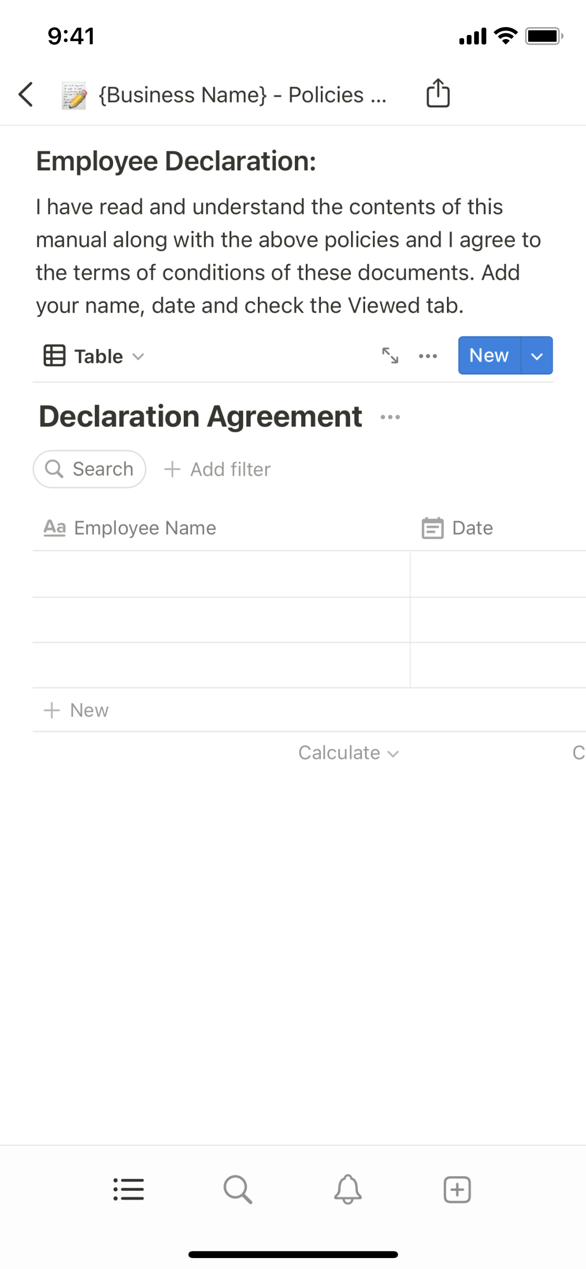Tap the back arrow icon
The height and width of the screenshot is (1269, 586).
click(26, 95)
